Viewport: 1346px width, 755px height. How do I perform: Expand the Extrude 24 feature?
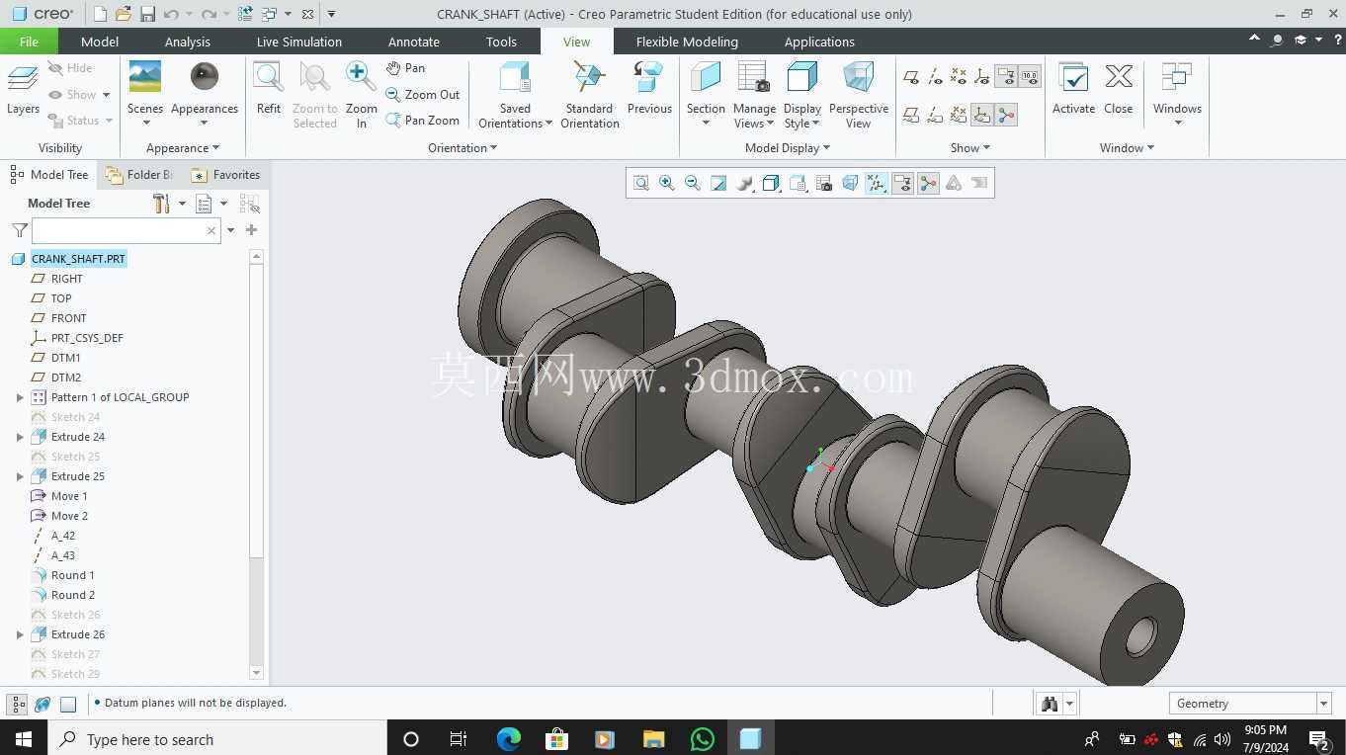[20, 437]
